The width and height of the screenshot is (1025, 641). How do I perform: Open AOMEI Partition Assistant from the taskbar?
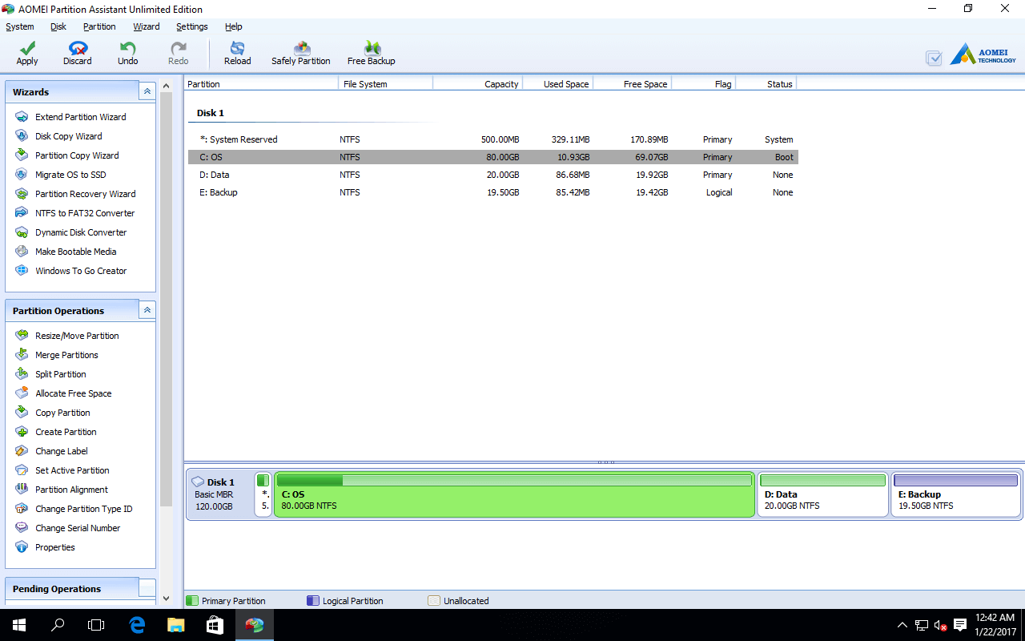coord(254,624)
